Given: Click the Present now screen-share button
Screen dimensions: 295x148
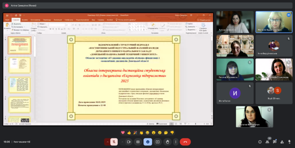Looking at the screenshot, I should point(157,142).
